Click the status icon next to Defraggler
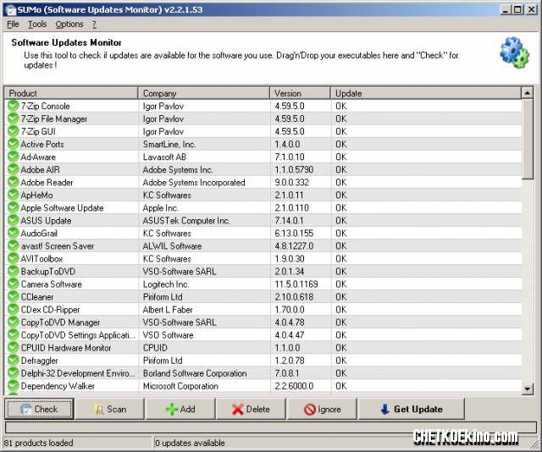 click(14, 361)
